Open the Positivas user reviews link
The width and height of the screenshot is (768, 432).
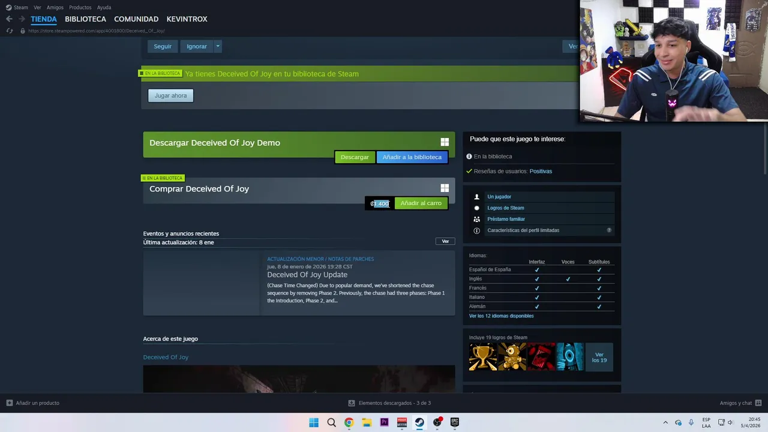541,172
